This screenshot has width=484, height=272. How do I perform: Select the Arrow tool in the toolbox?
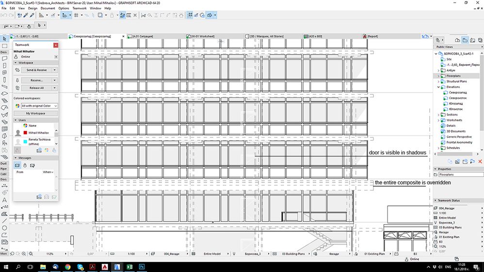(4, 39)
